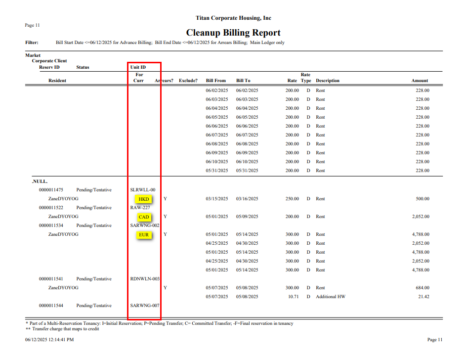Select unit ID SLRWLL-00
The image size is (464, 358).
143,190
